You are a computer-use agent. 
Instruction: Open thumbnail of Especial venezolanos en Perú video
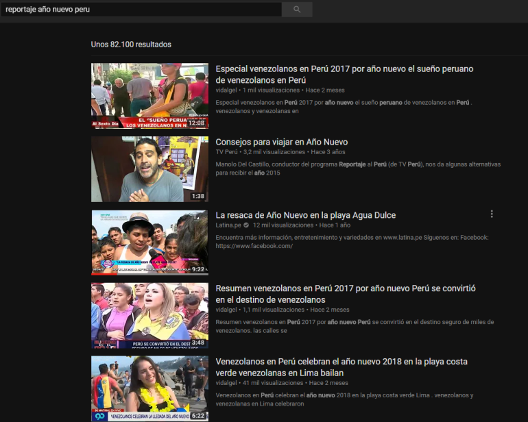point(149,96)
